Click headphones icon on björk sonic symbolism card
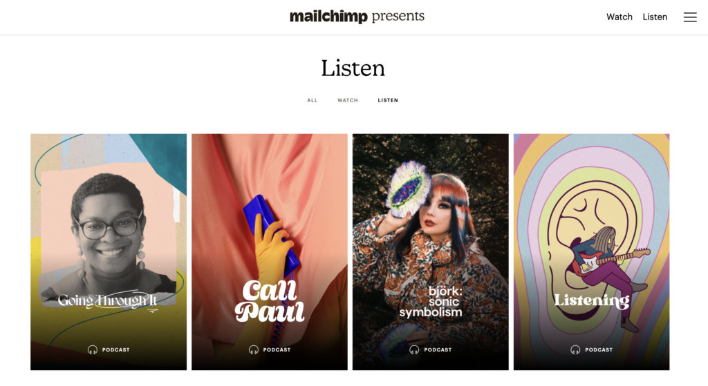The image size is (708, 386). (415, 350)
